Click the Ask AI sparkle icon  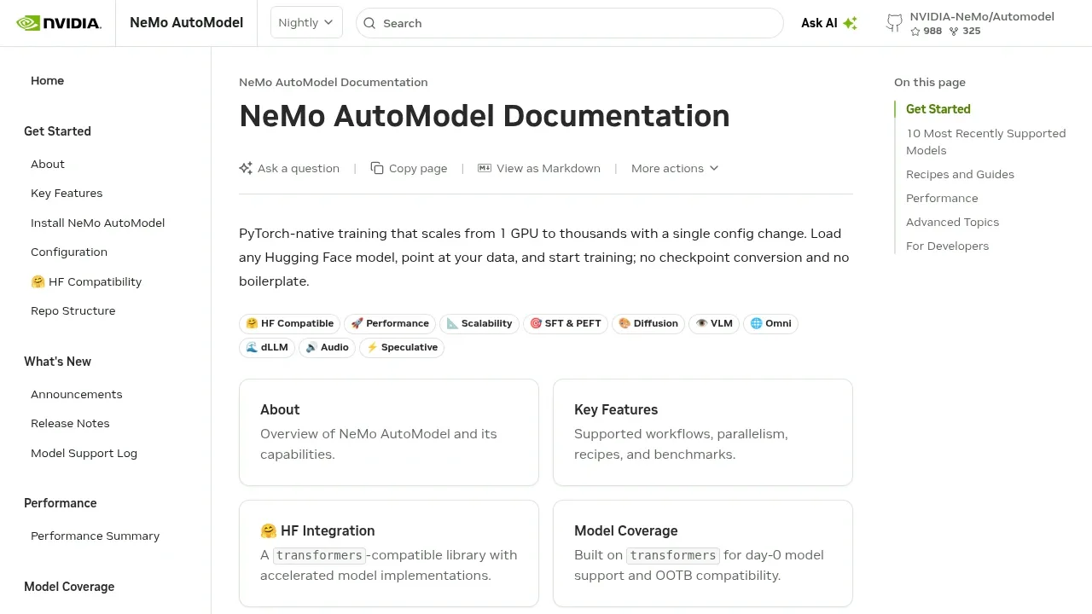(850, 23)
